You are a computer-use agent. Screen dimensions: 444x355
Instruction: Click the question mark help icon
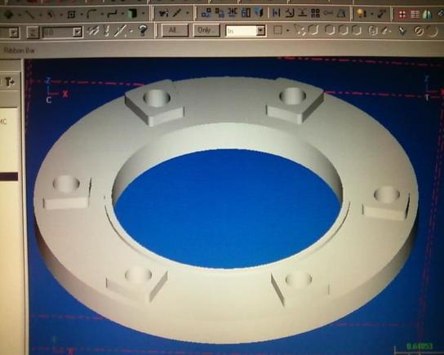(x=144, y=30)
